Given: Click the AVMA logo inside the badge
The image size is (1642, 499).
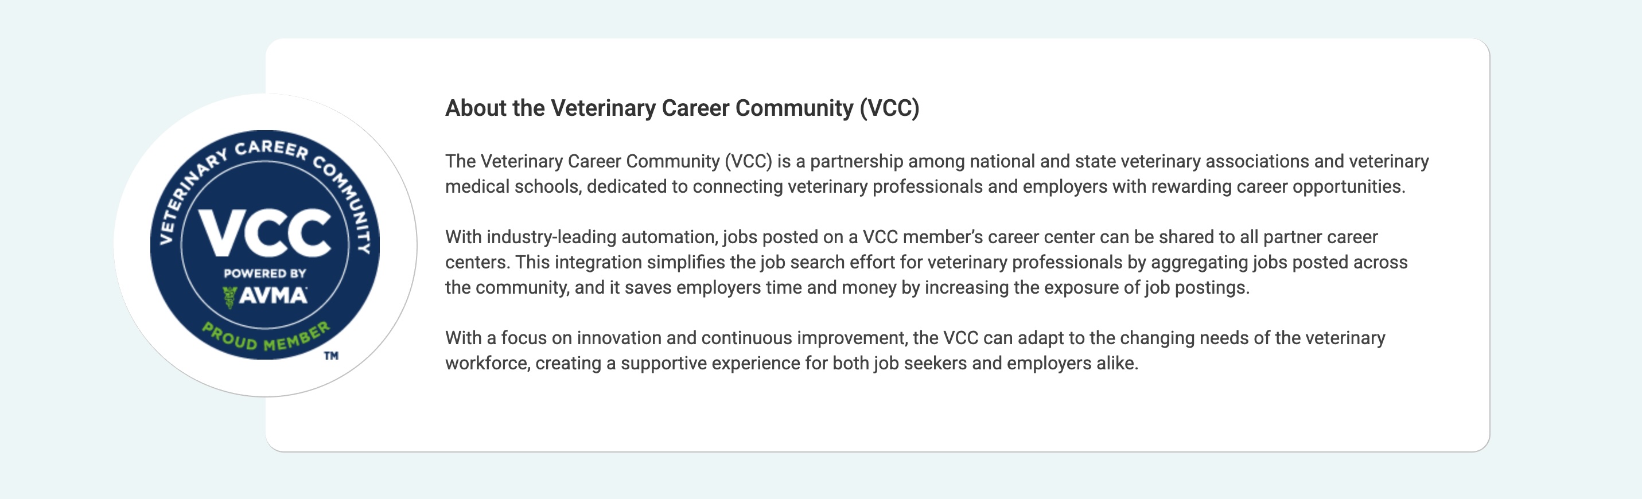Looking at the screenshot, I should (265, 297).
